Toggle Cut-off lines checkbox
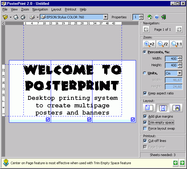 pos(145,141)
